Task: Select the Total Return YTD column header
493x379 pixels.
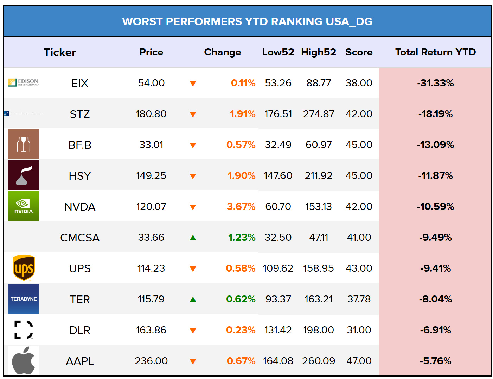Action: tap(435, 52)
